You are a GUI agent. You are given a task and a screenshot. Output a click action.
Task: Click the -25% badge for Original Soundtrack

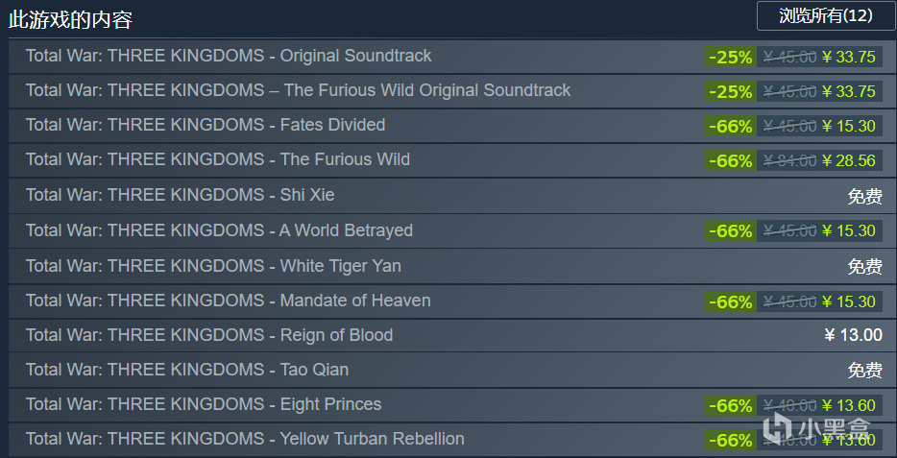pyautogui.click(x=730, y=57)
